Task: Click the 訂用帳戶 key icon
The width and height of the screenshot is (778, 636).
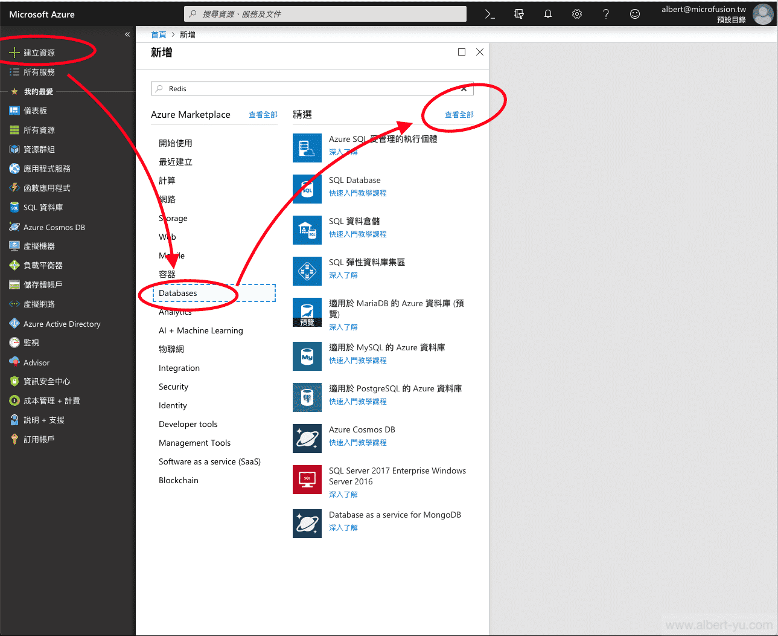Action: [14, 439]
